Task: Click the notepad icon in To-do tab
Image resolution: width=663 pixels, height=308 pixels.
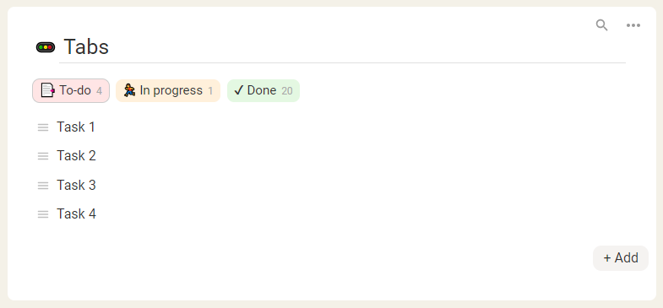Action: click(48, 90)
